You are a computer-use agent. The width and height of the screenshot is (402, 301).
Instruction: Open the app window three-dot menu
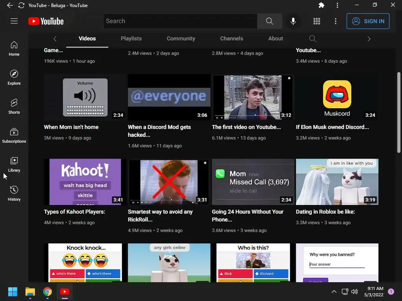coord(337,5)
